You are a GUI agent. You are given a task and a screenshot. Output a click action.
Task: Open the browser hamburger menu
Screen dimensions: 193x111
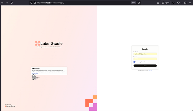click(x=190, y=3)
